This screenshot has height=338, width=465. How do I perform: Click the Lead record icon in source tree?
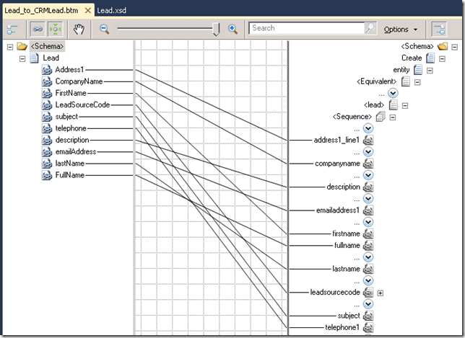point(35,58)
